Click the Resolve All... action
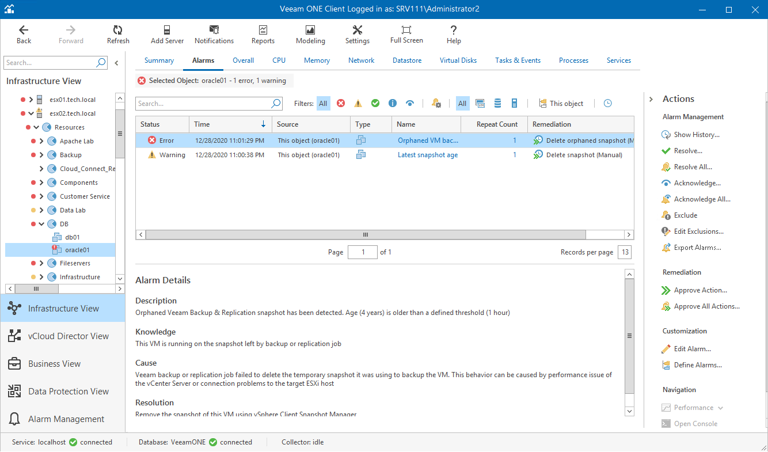The height and width of the screenshot is (452, 768). click(687, 167)
